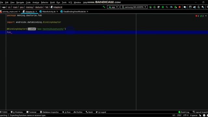208x117 pixels.
Task: Open AVD Manager phone icon
Action: pyautogui.click(x=199, y=7)
